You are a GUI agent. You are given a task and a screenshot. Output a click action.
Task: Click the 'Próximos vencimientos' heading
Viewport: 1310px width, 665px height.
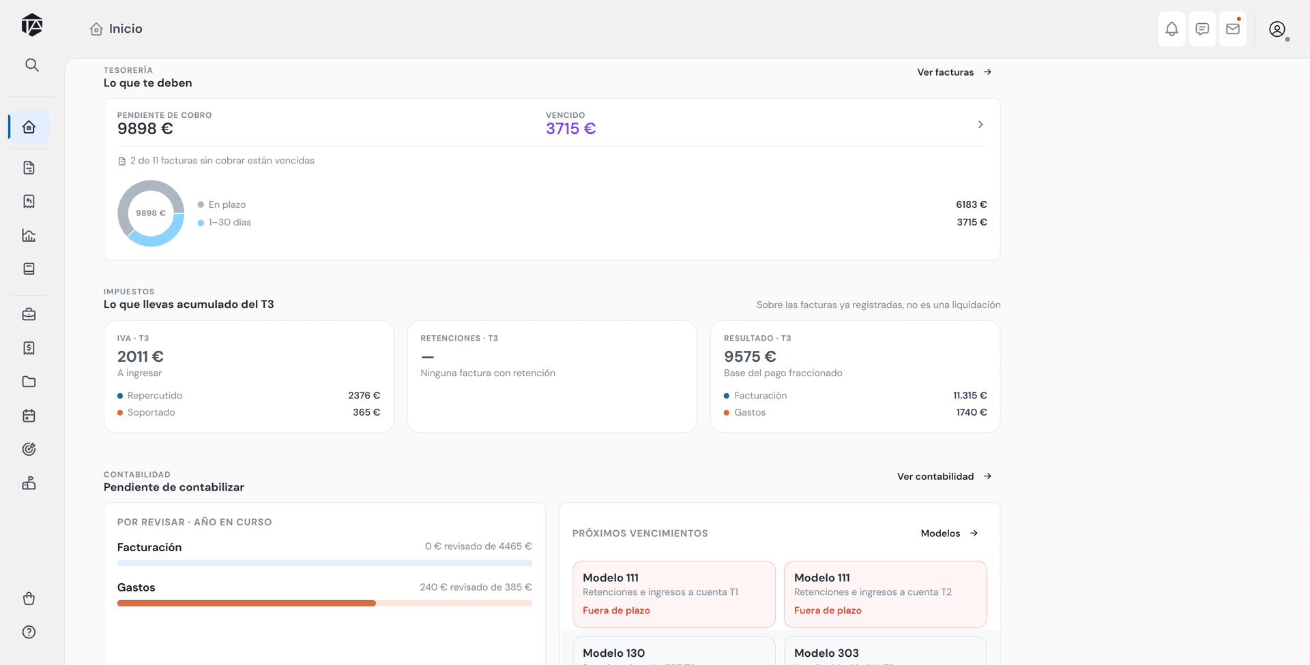click(x=640, y=533)
